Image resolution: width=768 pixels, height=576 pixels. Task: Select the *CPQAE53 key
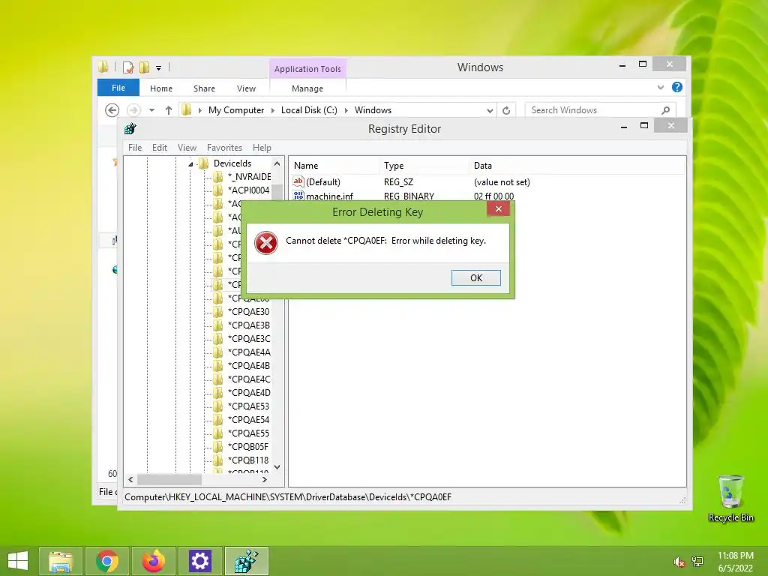point(248,406)
